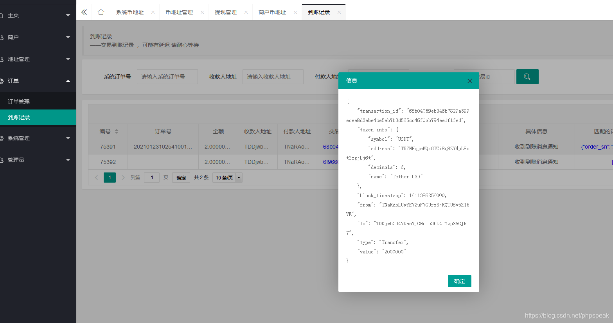Open the home tab icon
The image size is (613, 323).
(x=101, y=12)
